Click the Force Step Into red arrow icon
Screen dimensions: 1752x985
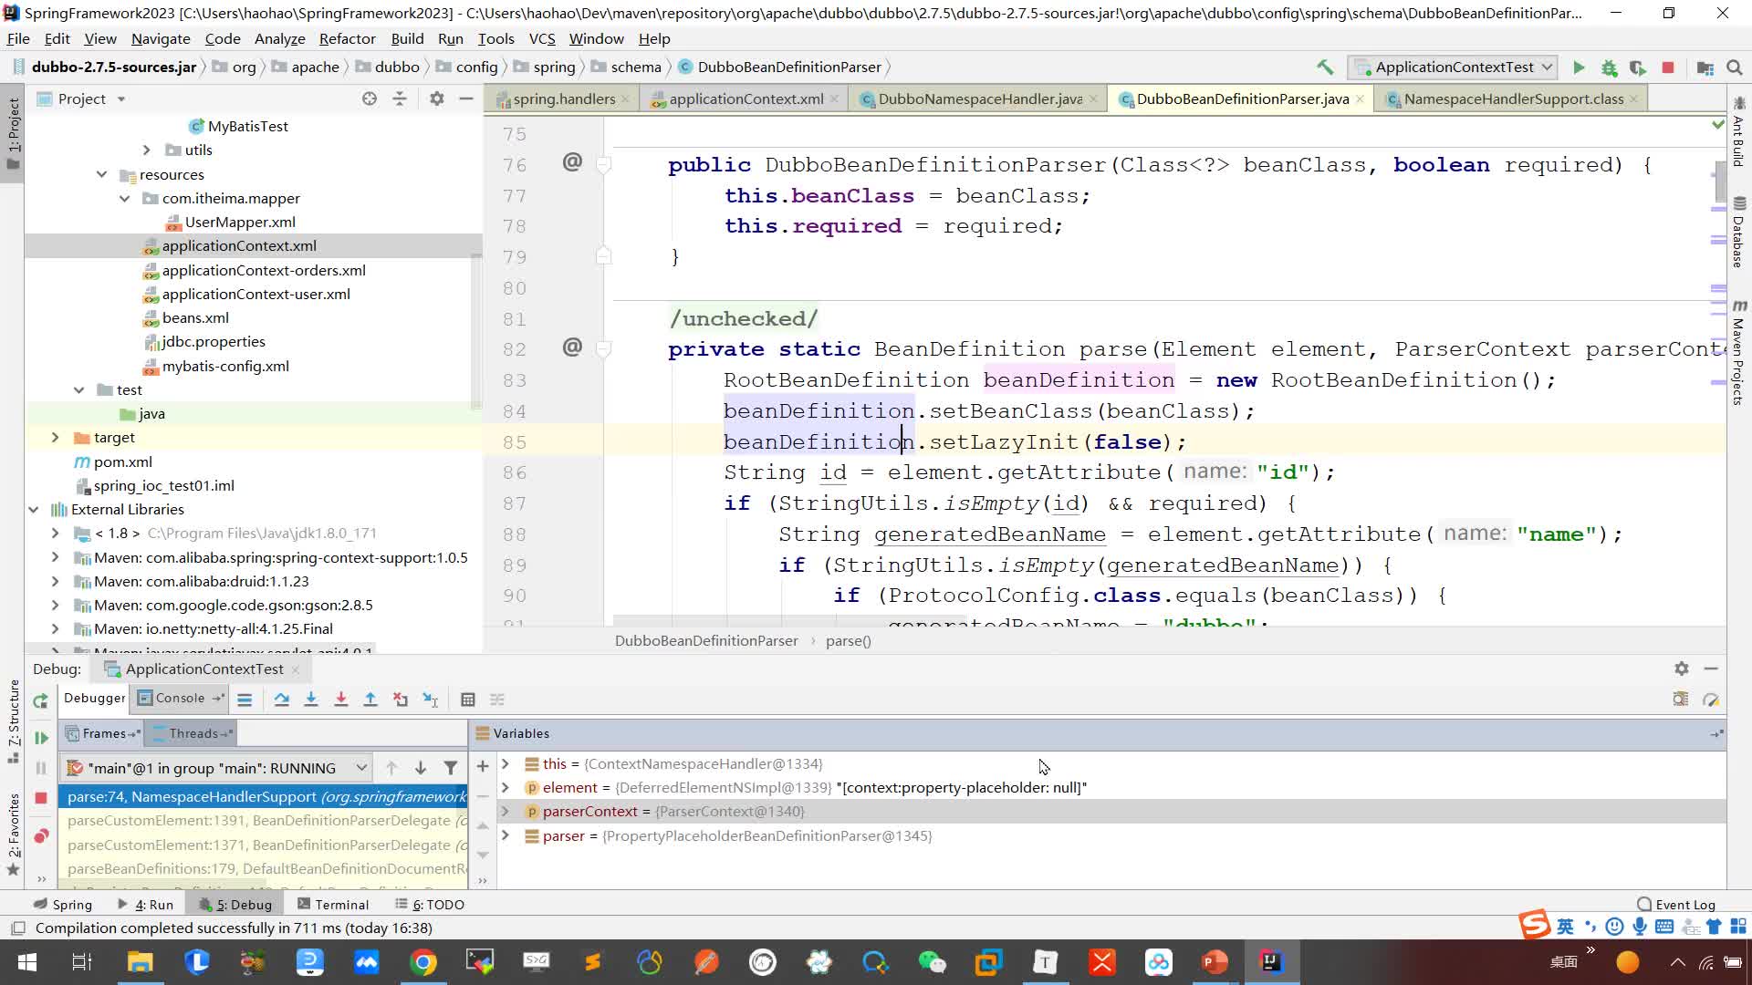(340, 700)
